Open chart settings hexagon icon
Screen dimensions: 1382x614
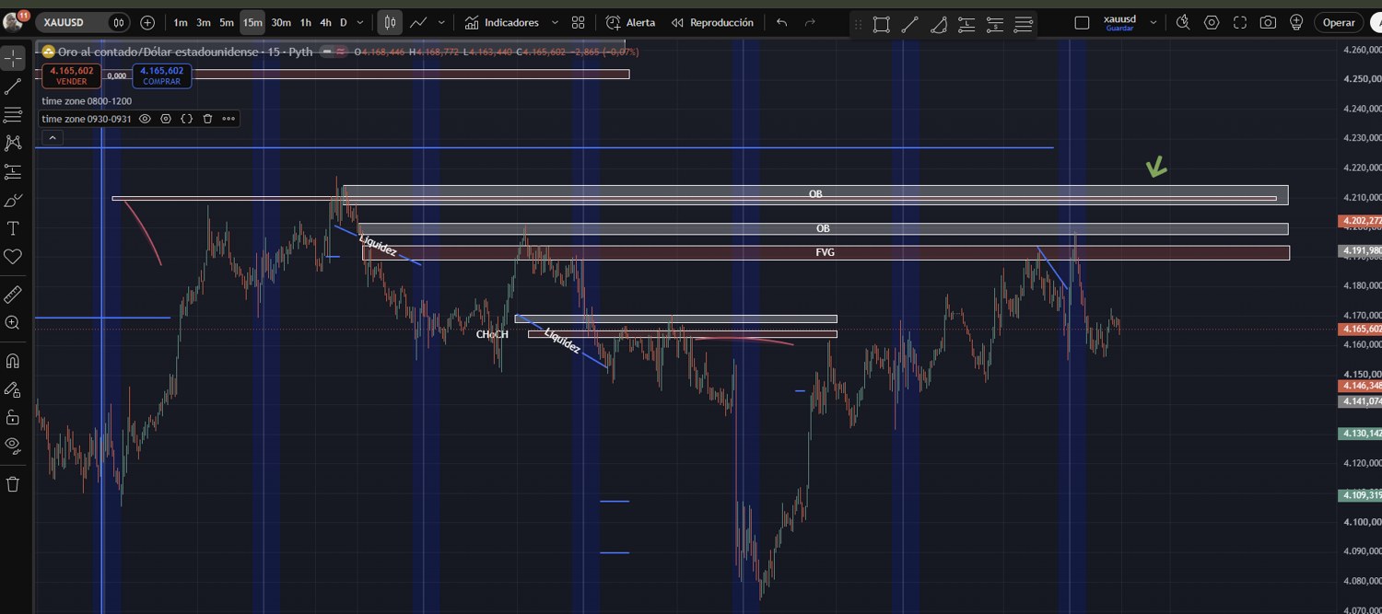point(1212,22)
